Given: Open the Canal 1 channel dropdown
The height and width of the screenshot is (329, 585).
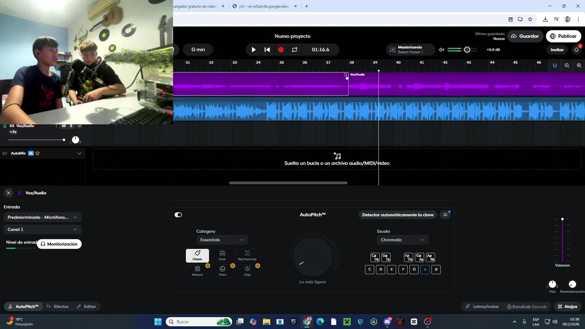Looking at the screenshot, I should coord(43,229).
